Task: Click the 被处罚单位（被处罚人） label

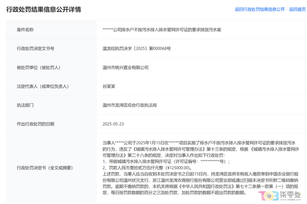Action: click(x=39, y=68)
